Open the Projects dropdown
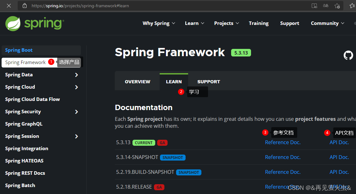356x194 pixels. (x=226, y=23)
